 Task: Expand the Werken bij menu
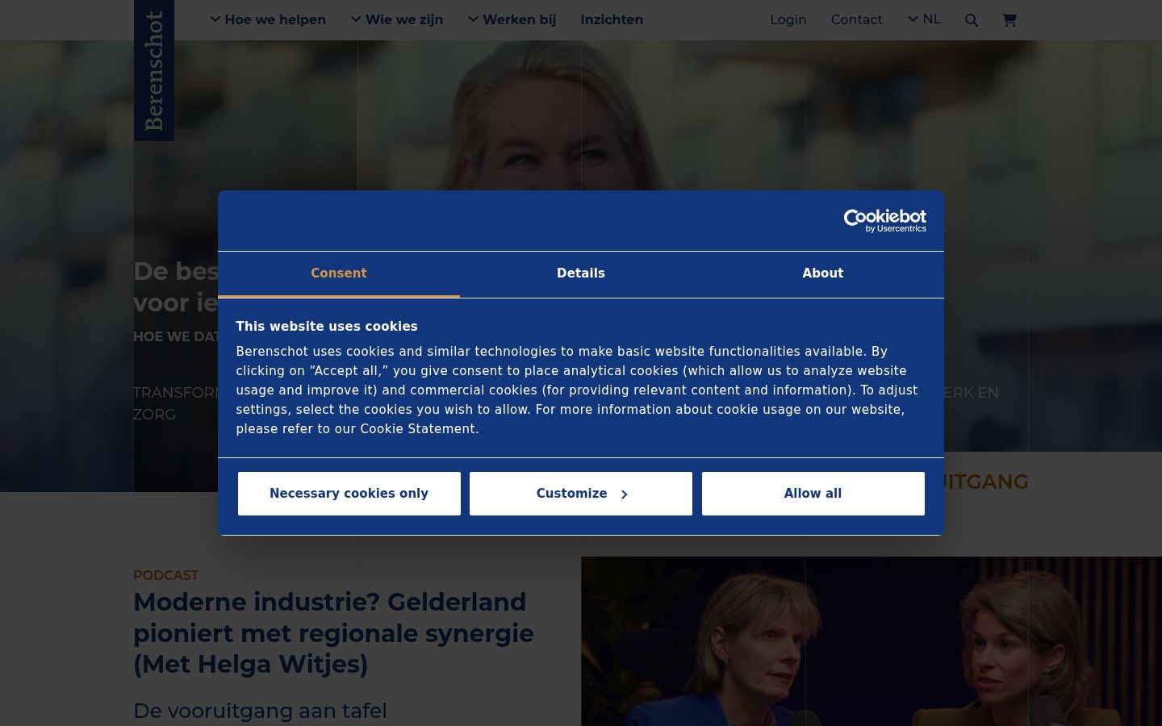[x=512, y=19]
